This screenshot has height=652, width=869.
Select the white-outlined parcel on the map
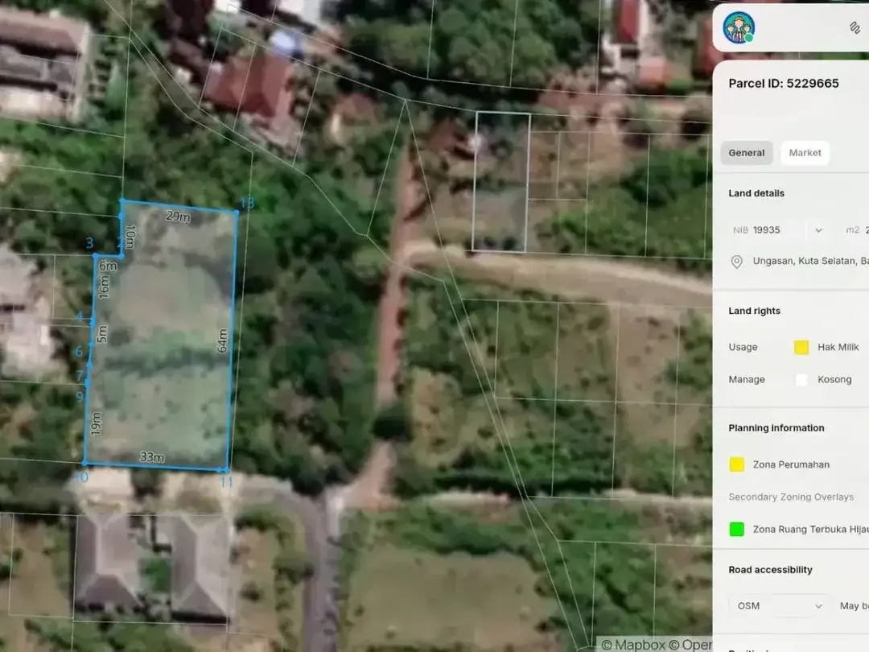click(x=501, y=182)
